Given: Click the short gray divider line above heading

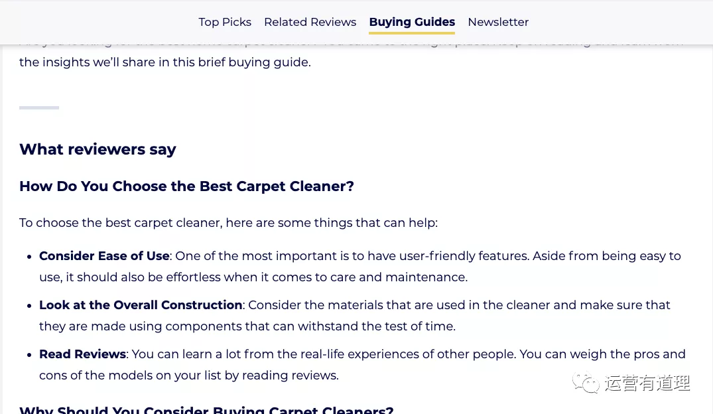Looking at the screenshot, I should click(39, 108).
